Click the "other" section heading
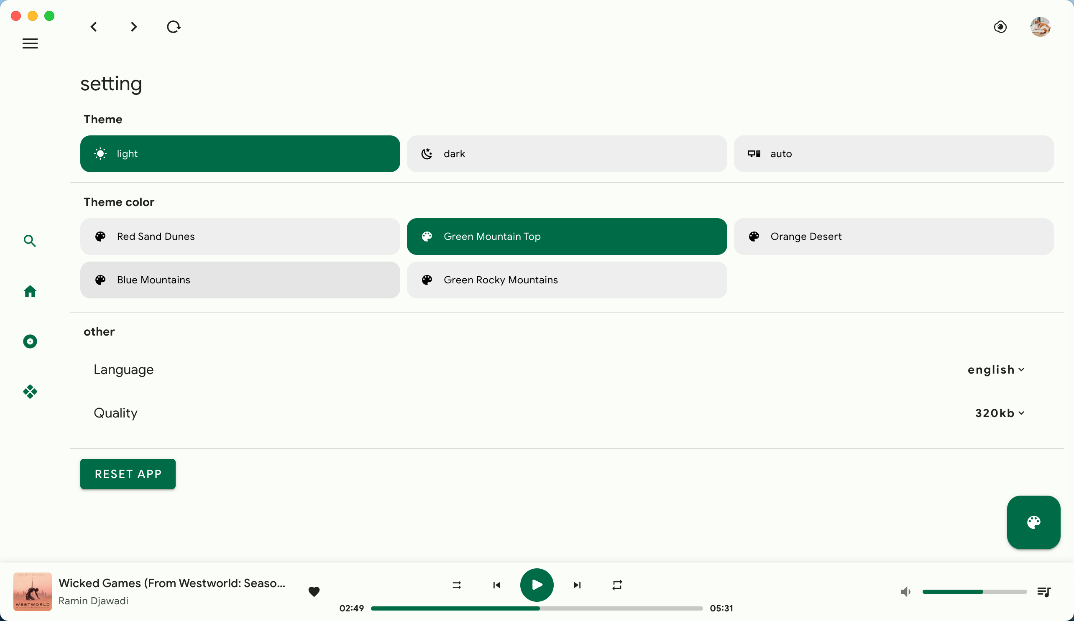Screen dimensions: 1074x621 pos(99,331)
